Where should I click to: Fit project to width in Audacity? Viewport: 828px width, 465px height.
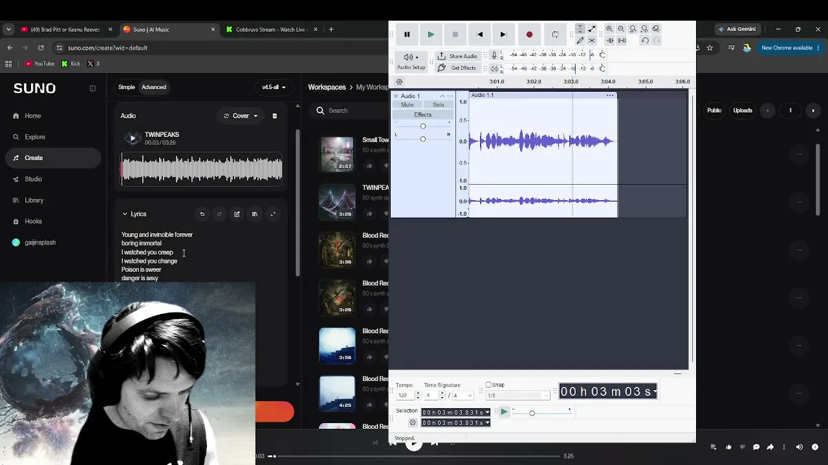644,29
